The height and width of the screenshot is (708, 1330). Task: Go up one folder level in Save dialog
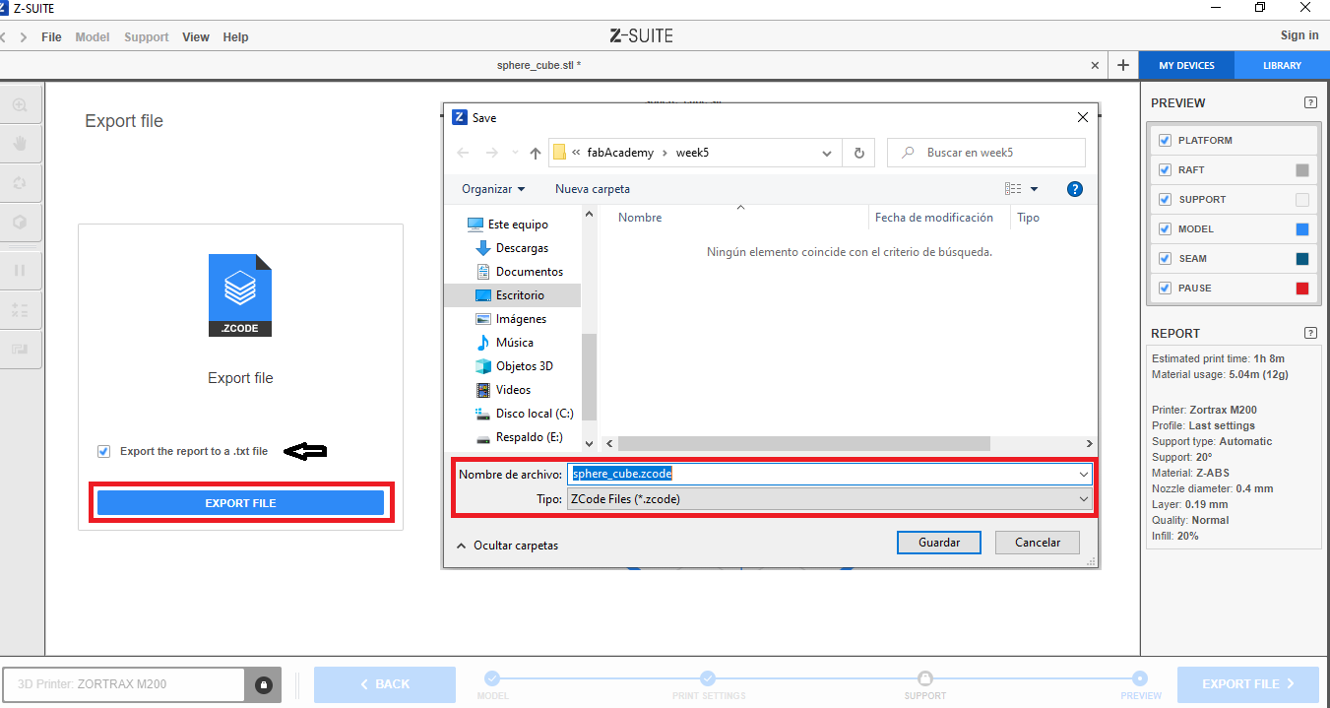pyautogui.click(x=536, y=153)
